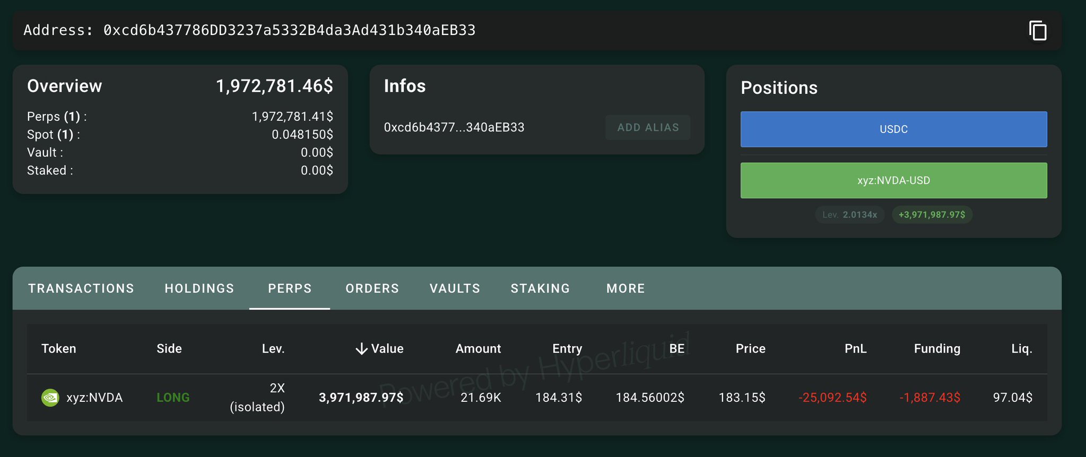Image resolution: width=1086 pixels, height=457 pixels.
Task: Expand the More tab menu
Action: [625, 288]
